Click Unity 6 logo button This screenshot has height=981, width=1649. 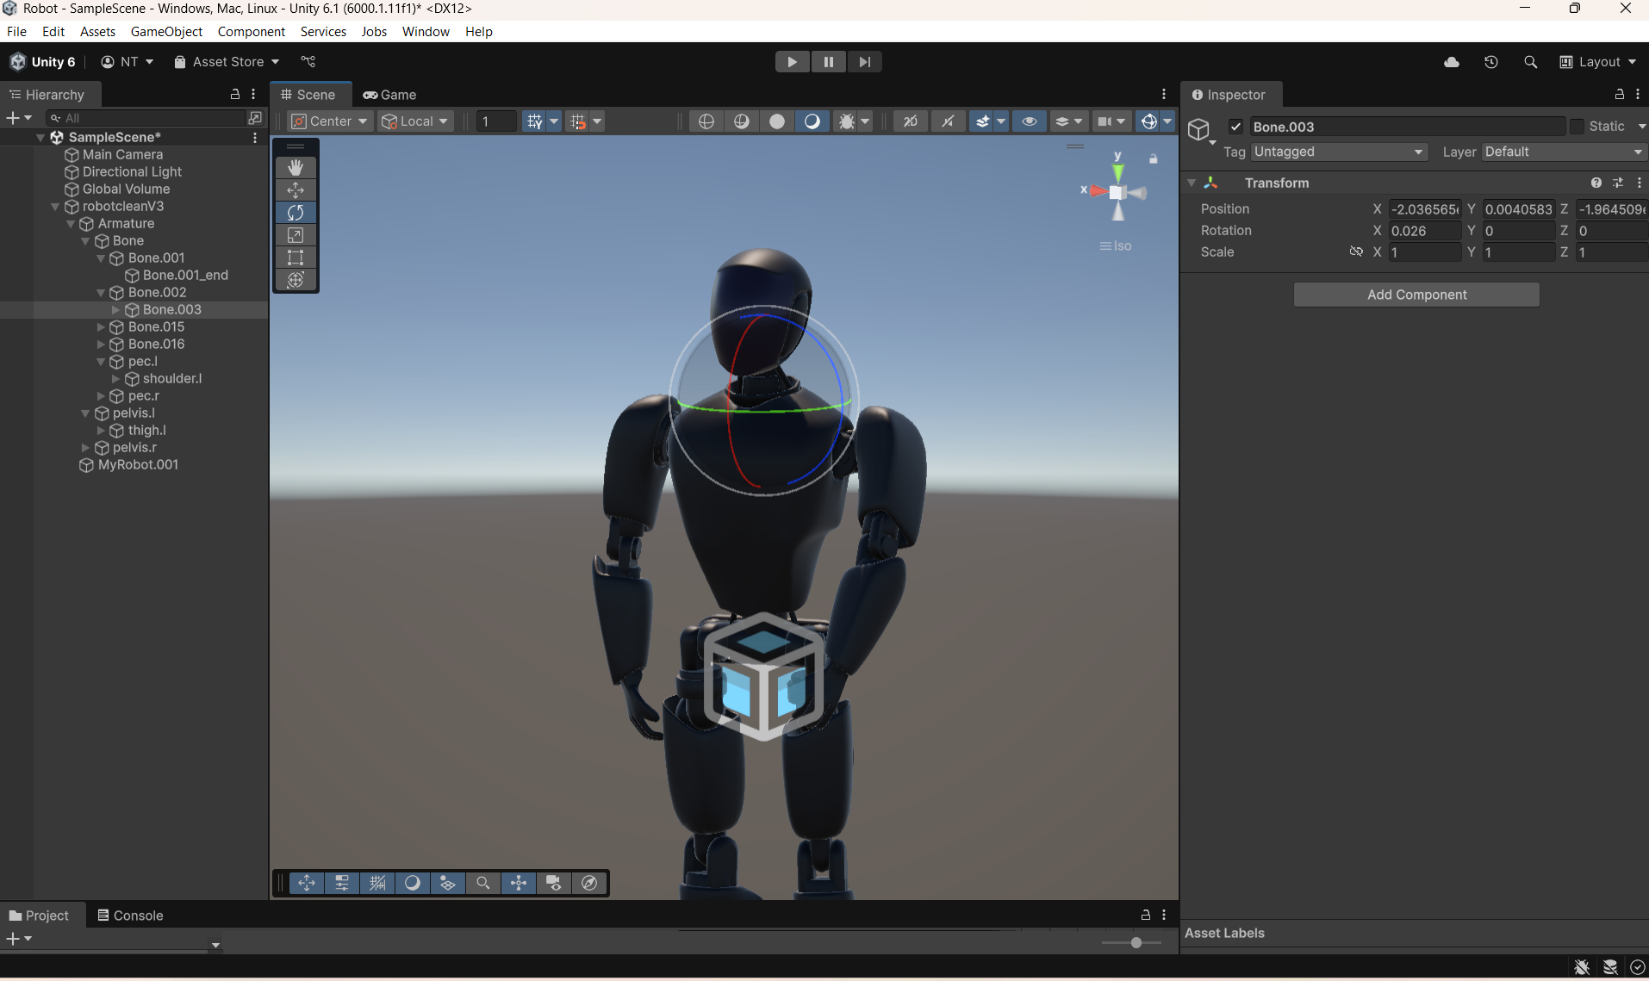(x=43, y=62)
